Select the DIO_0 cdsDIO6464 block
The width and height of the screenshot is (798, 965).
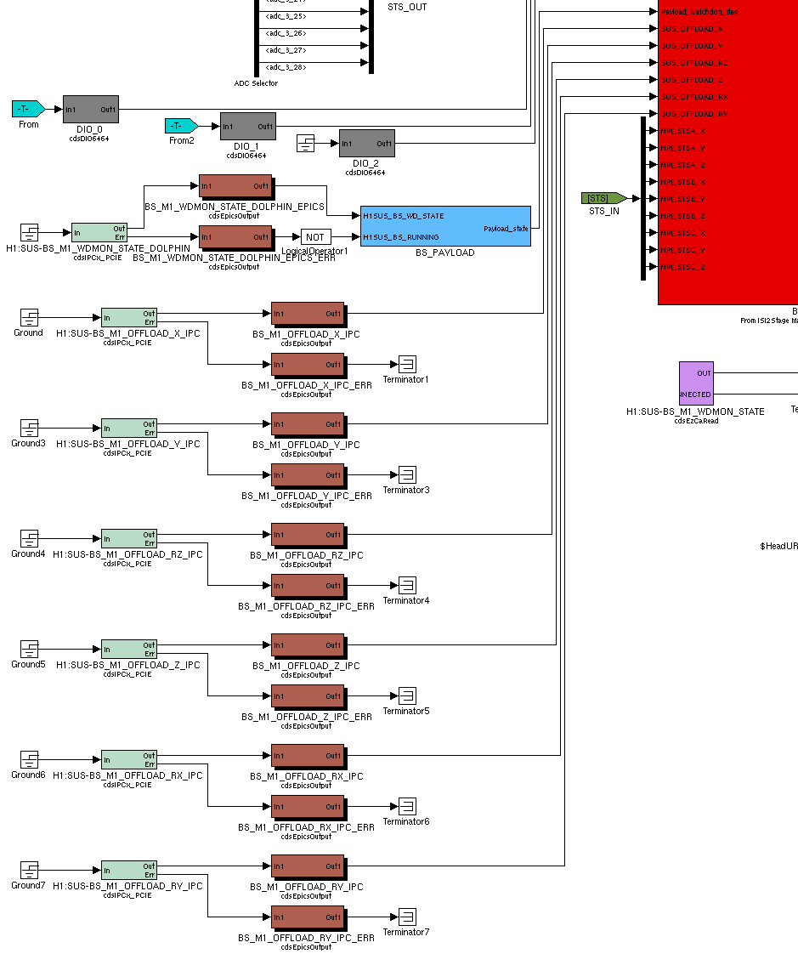90,110
